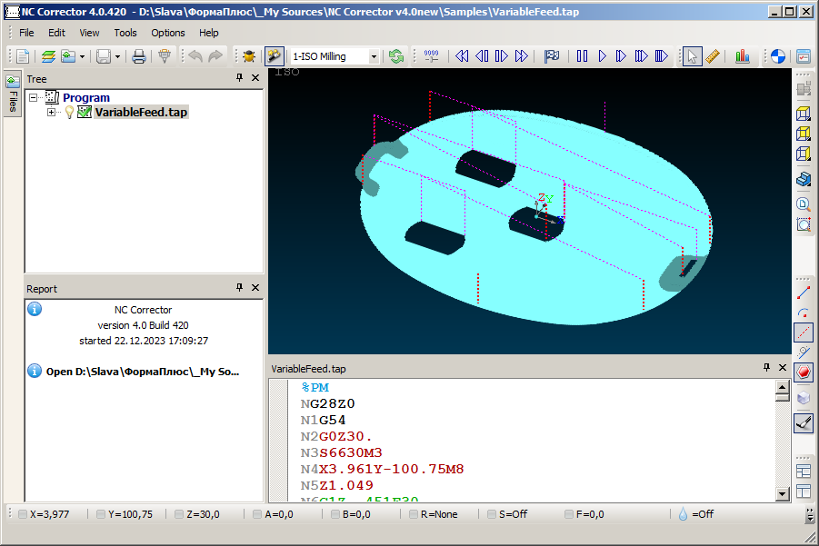
Task: Click the green refresh icon
Action: [x=396, y=56]
